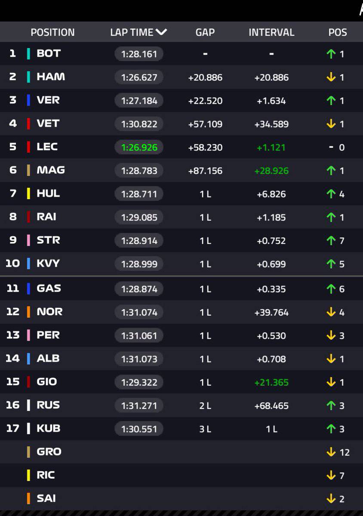Sort by the LAP TIME chevron

(x=161, y=32)
